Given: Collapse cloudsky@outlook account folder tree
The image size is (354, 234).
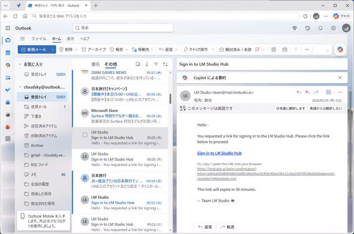Looking at the screenshot, I should (20, 87).
